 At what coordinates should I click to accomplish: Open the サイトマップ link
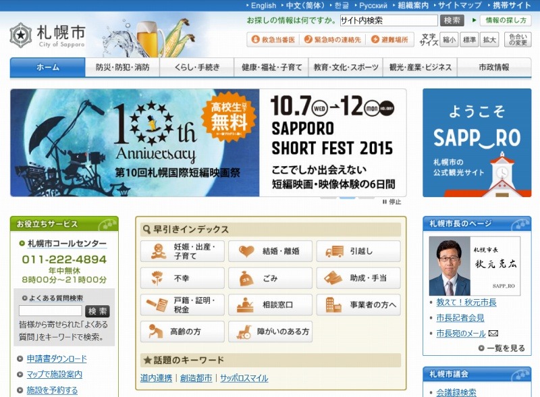tap(460, 5)
